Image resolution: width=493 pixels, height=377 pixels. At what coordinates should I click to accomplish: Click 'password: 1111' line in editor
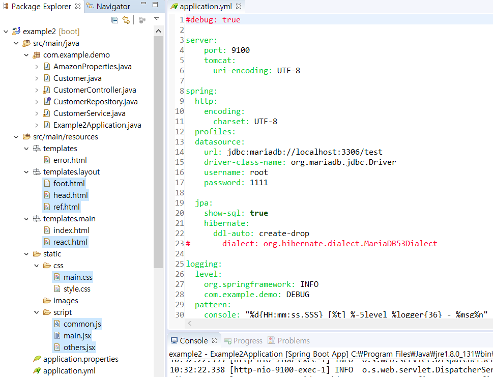pyautogui.click(x=236, y=182)
